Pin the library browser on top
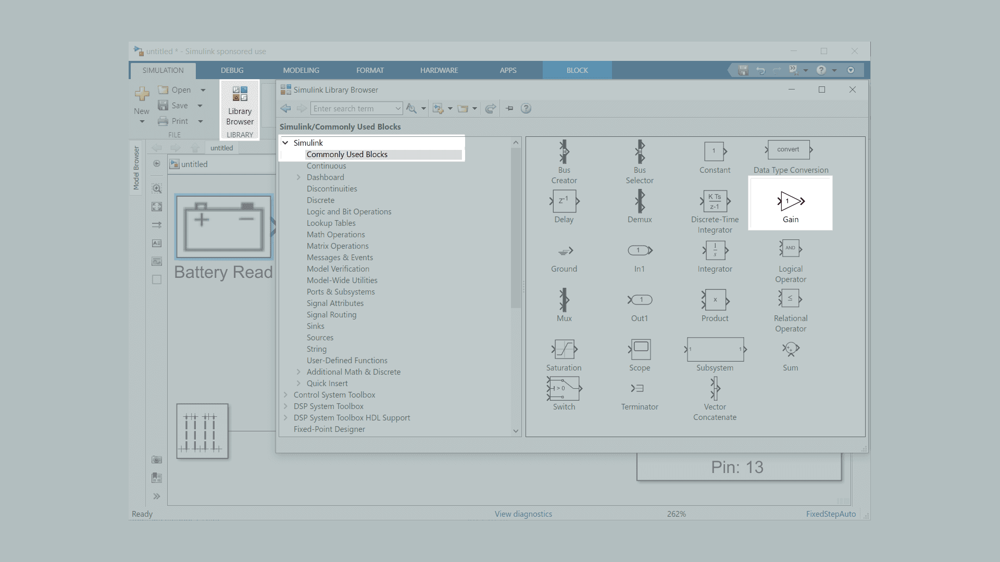1000x562 pixels. click(509, 108)
